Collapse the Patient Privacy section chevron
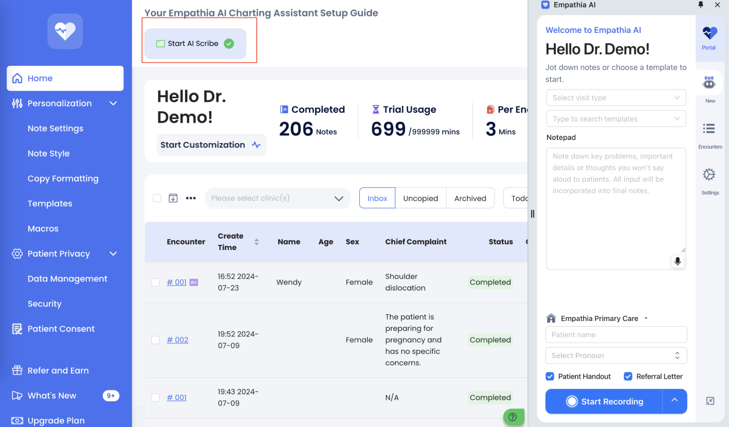 pos(114,254)
